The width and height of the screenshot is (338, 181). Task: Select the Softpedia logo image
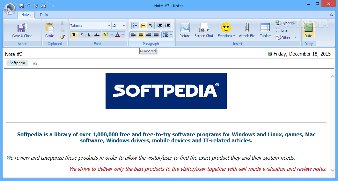coord(166,91)
